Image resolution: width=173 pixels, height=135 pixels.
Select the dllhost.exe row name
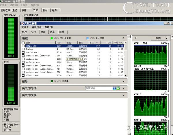pyautogui.click(x=32, y=75)
